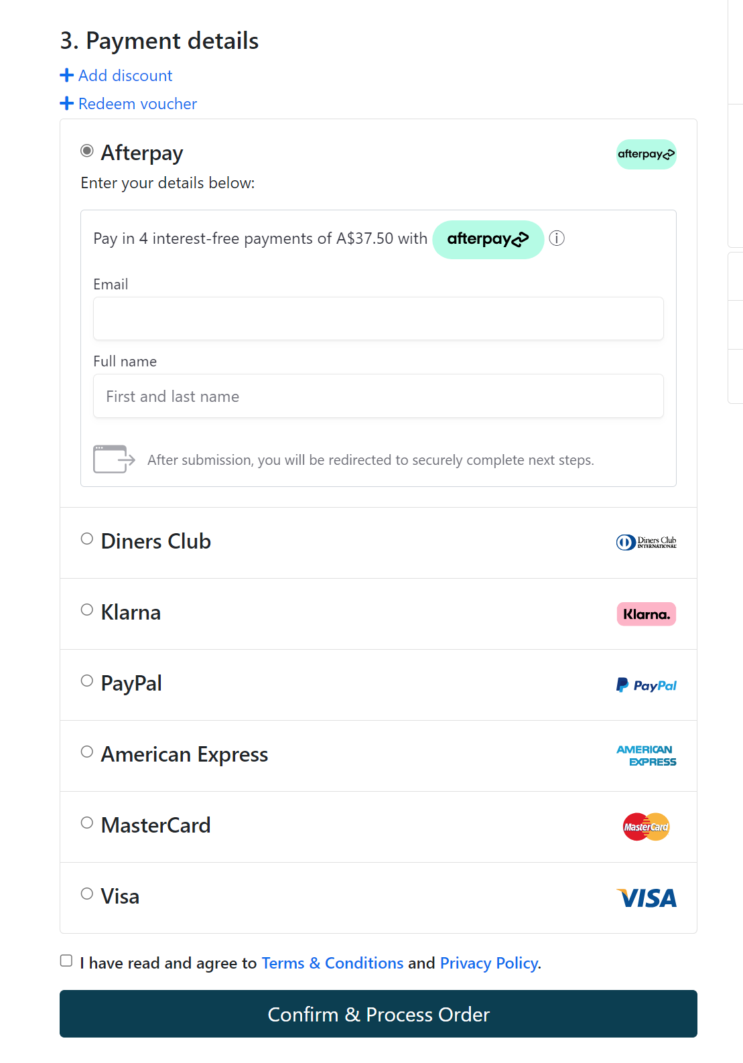The image size is (743, 1063).
Task: Click the Visa logo
Action: point(646,898)
